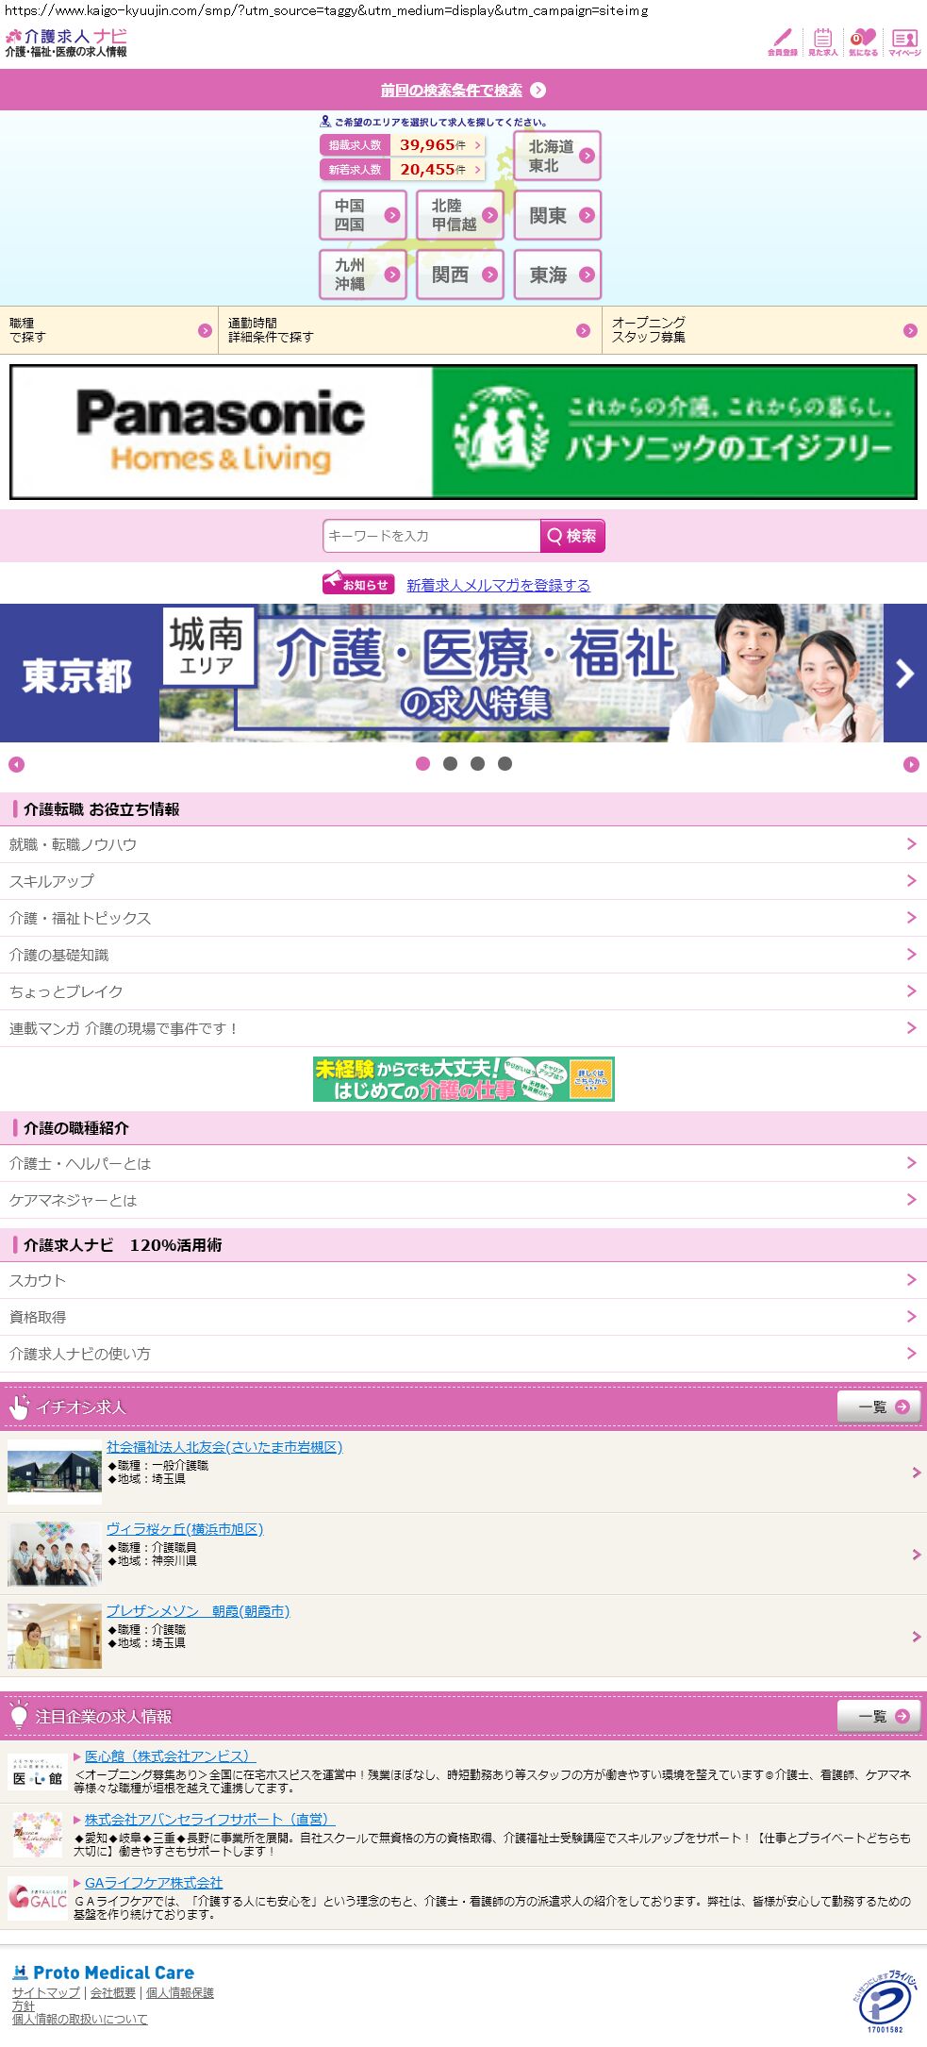The image size is (927, 2047).
Task: Click carousel next pink arrow
Action: (911, 765)
